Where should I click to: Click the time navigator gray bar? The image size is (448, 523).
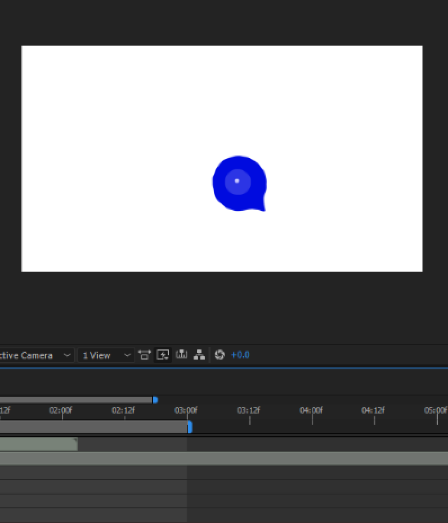pyautogui.click(x=76, y=399)
